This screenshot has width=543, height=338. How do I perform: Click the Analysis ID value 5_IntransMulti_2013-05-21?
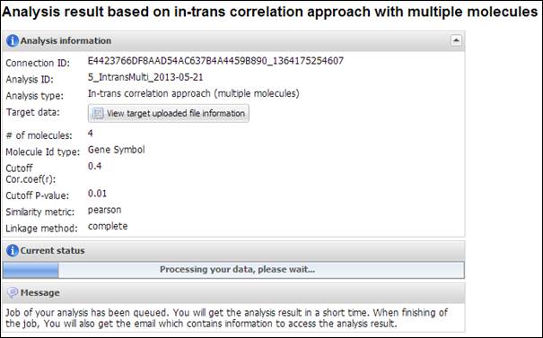point(145,77)
